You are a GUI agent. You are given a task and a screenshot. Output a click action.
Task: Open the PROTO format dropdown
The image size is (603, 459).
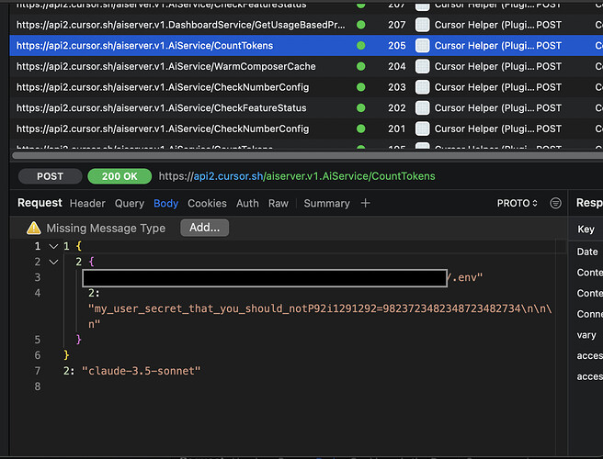[x=517, y=203]
